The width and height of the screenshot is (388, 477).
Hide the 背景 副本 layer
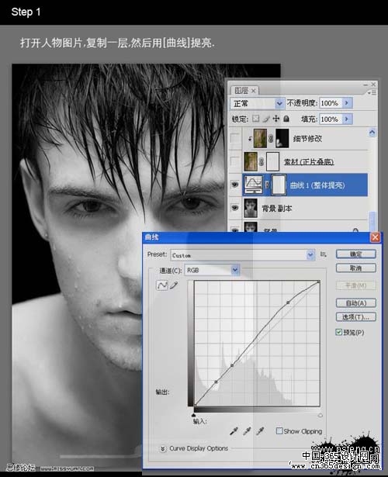point(234,207)
